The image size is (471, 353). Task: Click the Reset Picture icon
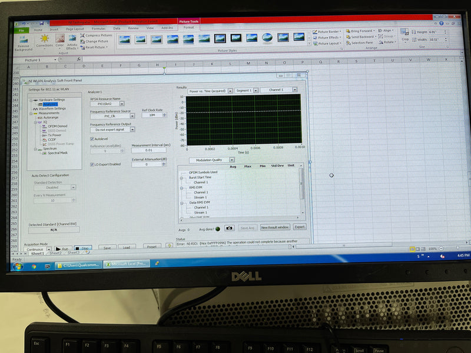pyautogui.click(x=82, y=48)
